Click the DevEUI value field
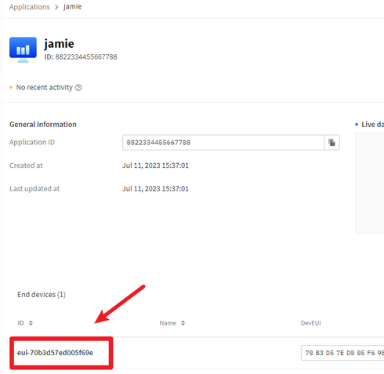This screenshot has height=374, width=384. pyautogui.click(x=342, y=353)
